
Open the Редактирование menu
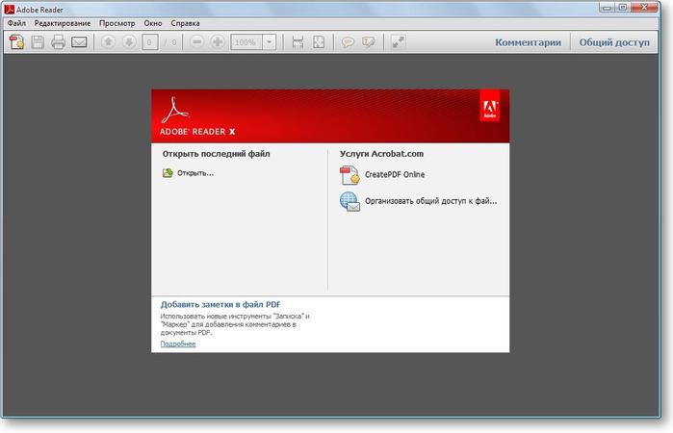[63, 23]
